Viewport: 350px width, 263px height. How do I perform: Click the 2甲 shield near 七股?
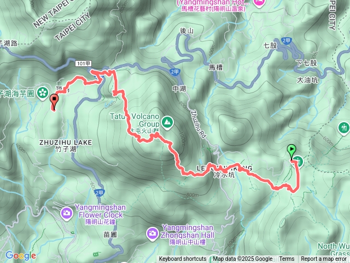click(287, 41)
